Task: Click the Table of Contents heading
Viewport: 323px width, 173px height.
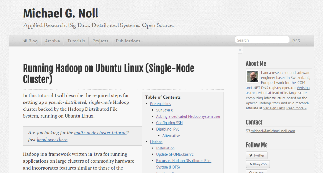Action: point(163,98)
